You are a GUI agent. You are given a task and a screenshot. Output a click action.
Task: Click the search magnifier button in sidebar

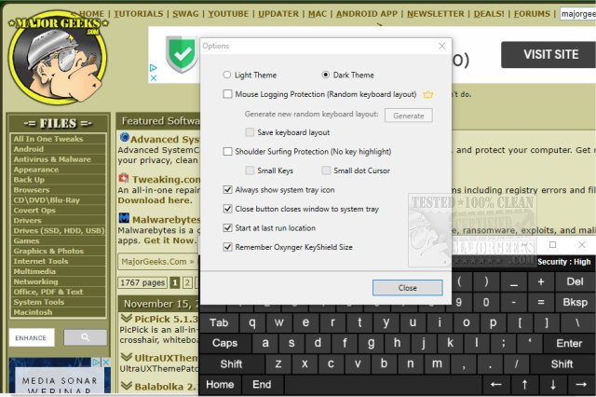(x=85, y=337)
